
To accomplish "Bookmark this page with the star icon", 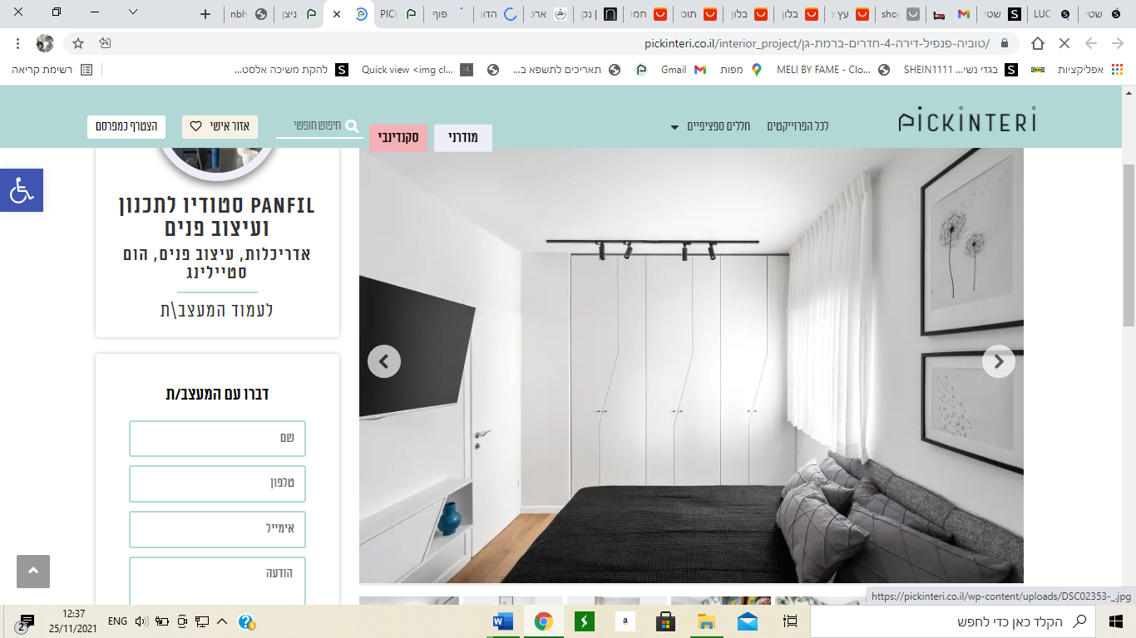I will click(78, 43).
